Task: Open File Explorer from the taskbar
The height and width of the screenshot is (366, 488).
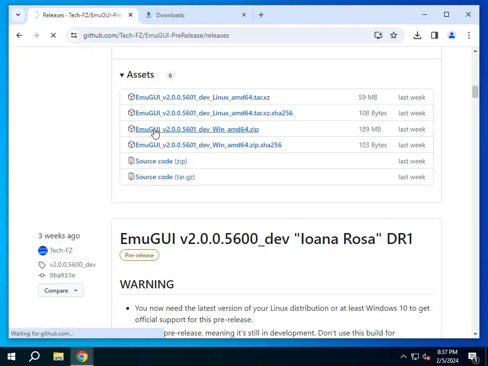Action: coord(58,356)
